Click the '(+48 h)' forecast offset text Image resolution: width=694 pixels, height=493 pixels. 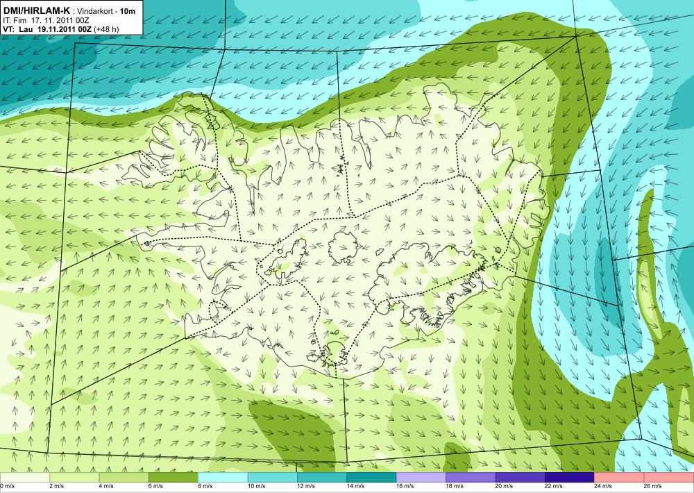107,29
